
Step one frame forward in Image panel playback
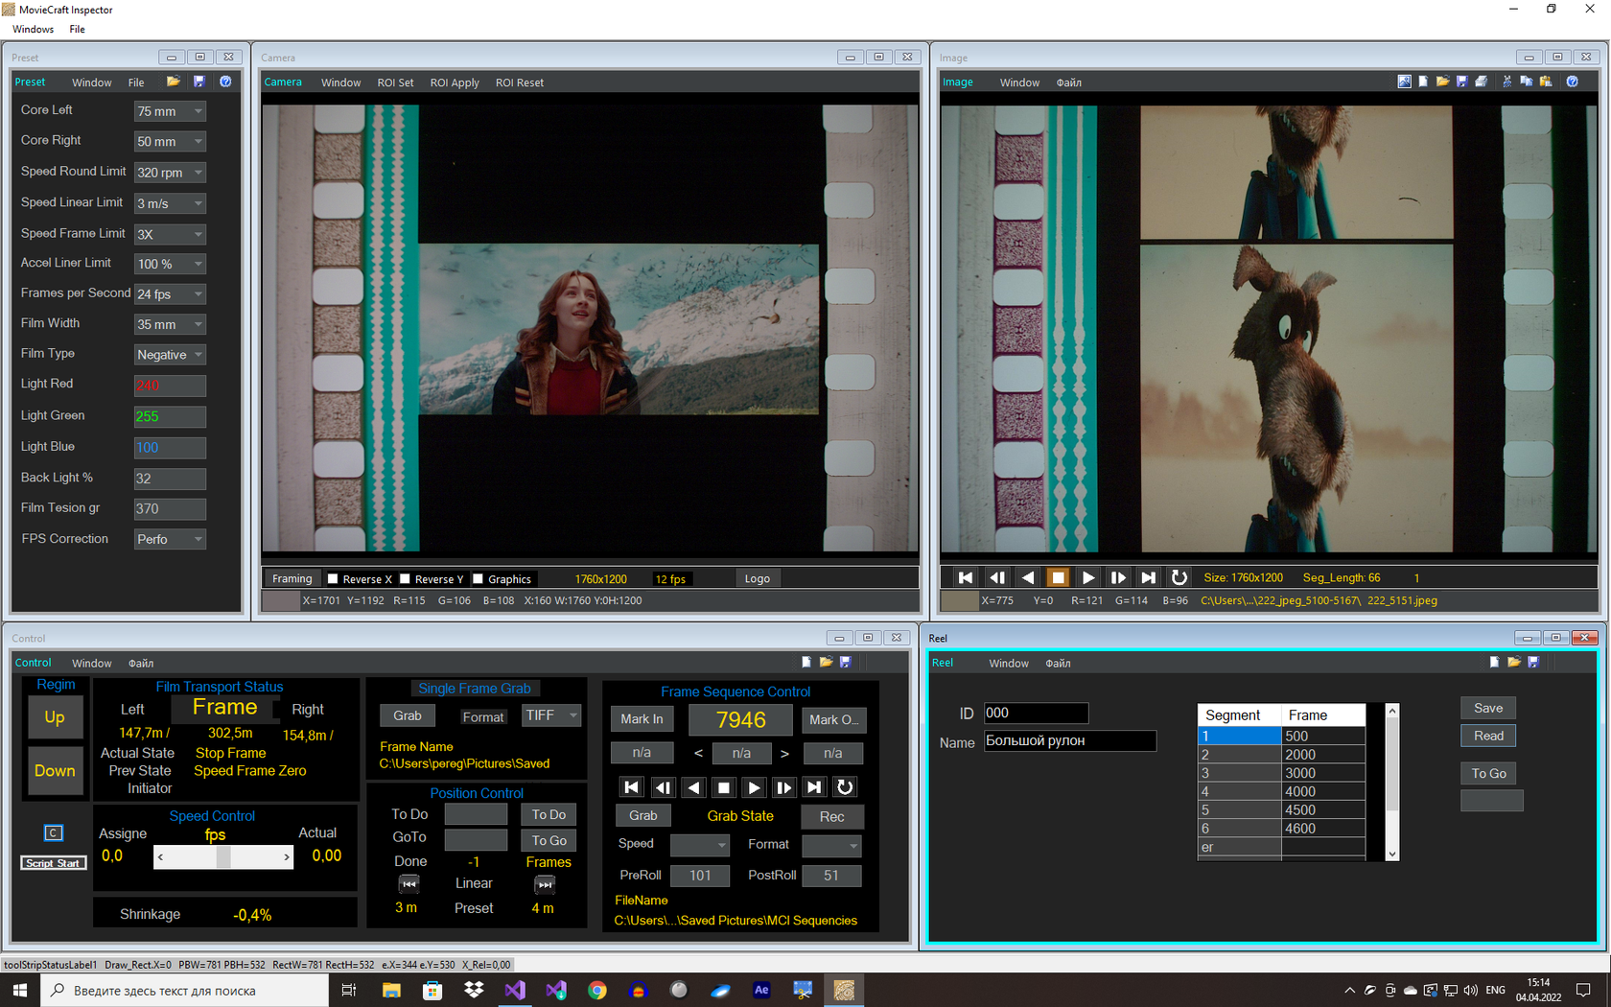1118,577
